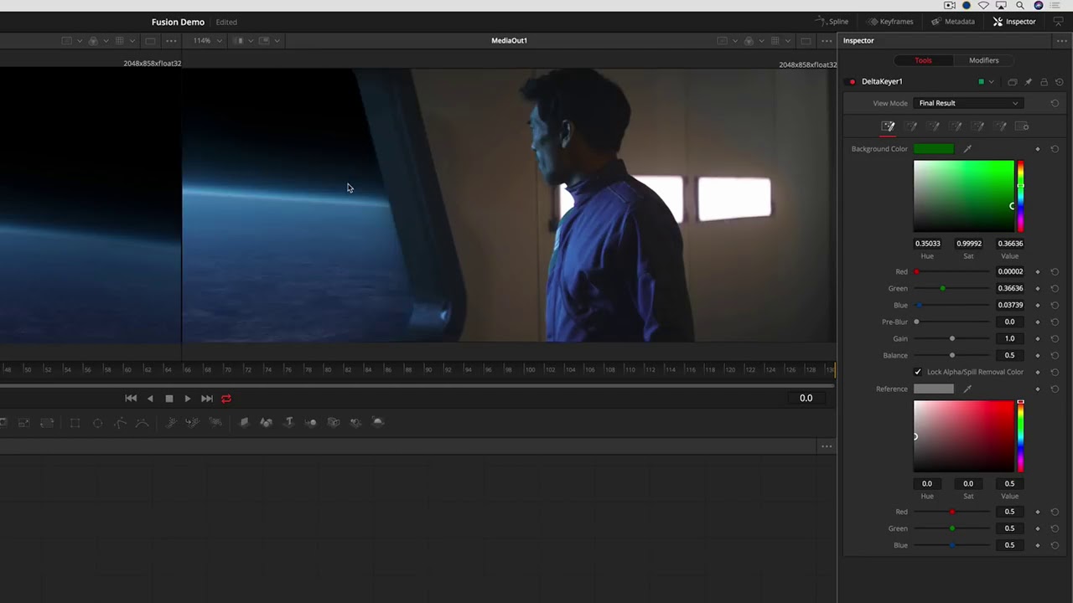This screenshot has height=603, width=1073.
Task: Add a Spot Light 3D node
Action: [355, 423]
